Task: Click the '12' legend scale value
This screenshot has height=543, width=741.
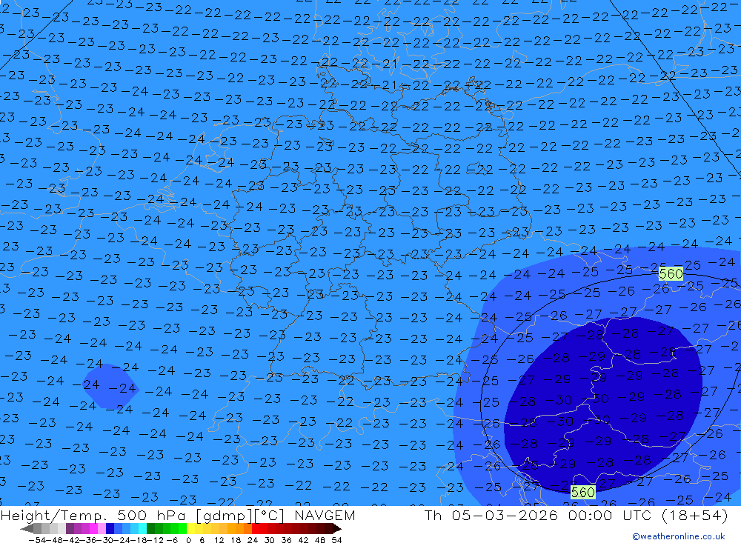Action: click(x=219, y=540)
